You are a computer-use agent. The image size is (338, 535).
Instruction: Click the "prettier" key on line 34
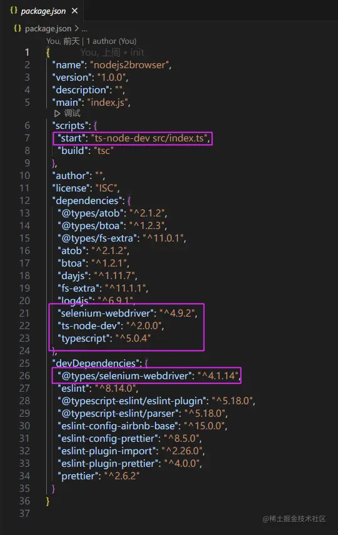click(x=79, y=476)
